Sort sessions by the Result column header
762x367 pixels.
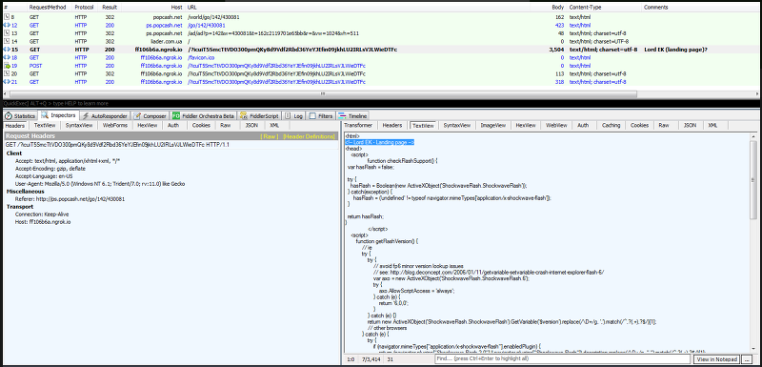click(110, 8)
